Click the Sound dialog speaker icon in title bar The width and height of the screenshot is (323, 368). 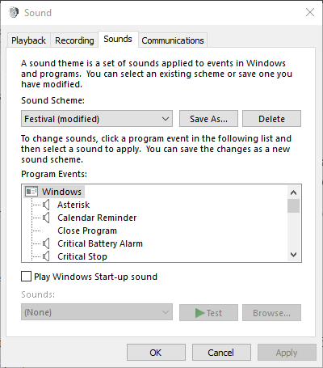click(14, 12)
